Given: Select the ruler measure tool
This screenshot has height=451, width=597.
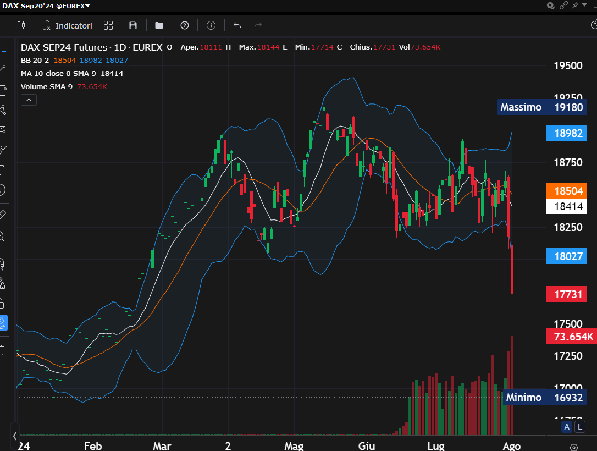Looking at the screenshot, I should [2, 214].
